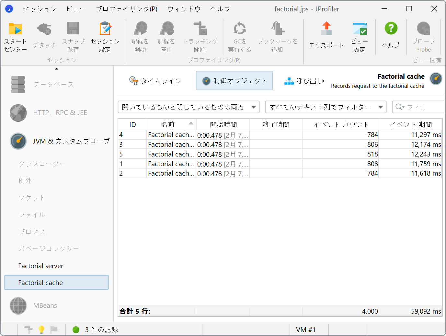Sort by the 名前 column header

(x=172, y=124)
